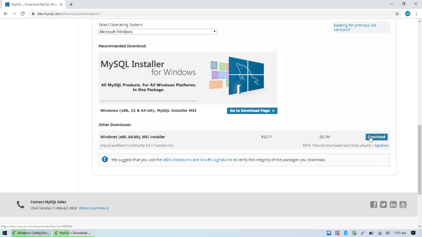422x237 pixels.
Task: Open the volume speaker tray icon
Action: point(387,233)
